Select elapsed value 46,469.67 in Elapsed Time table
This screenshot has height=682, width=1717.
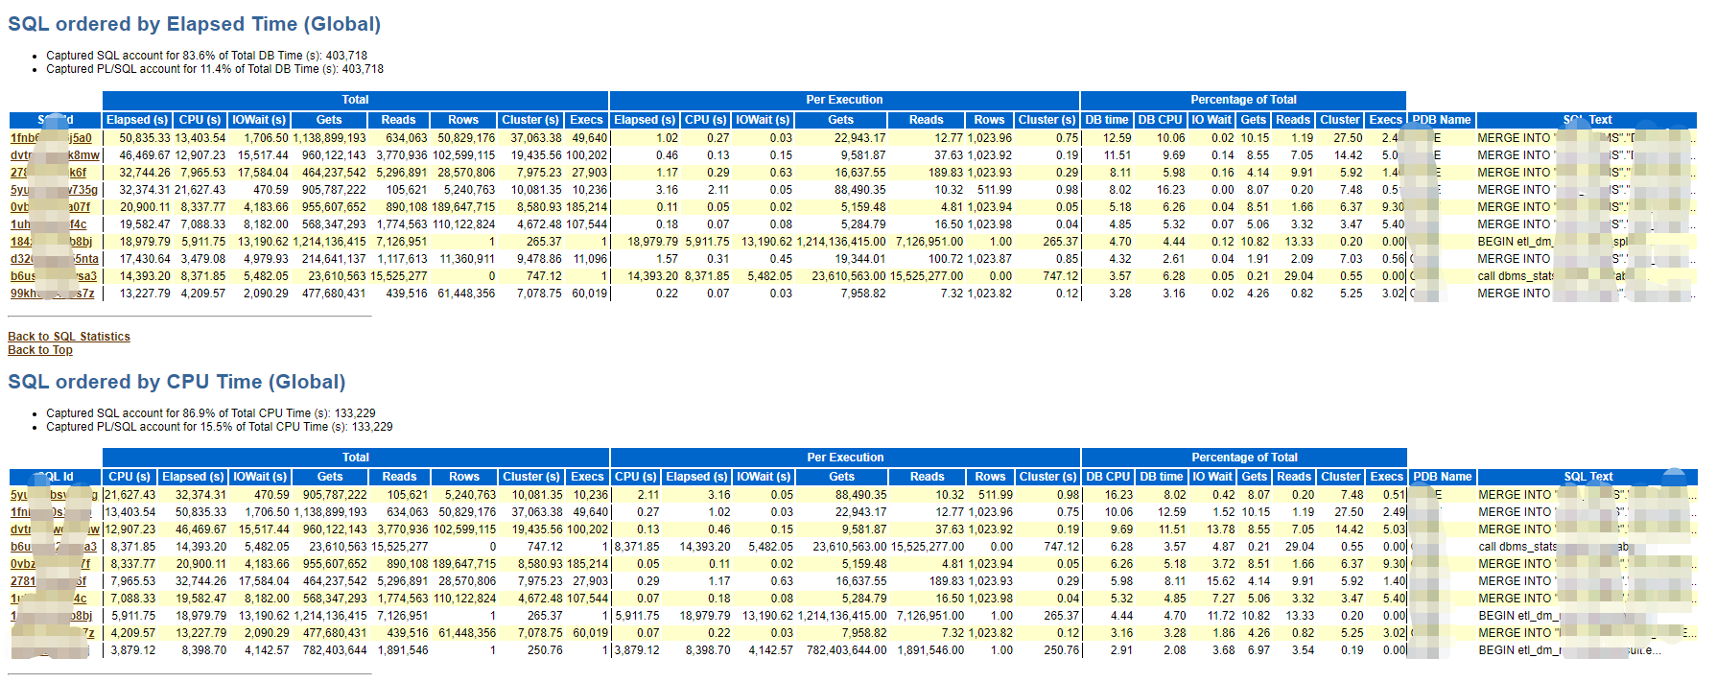(x=145, y=155)
